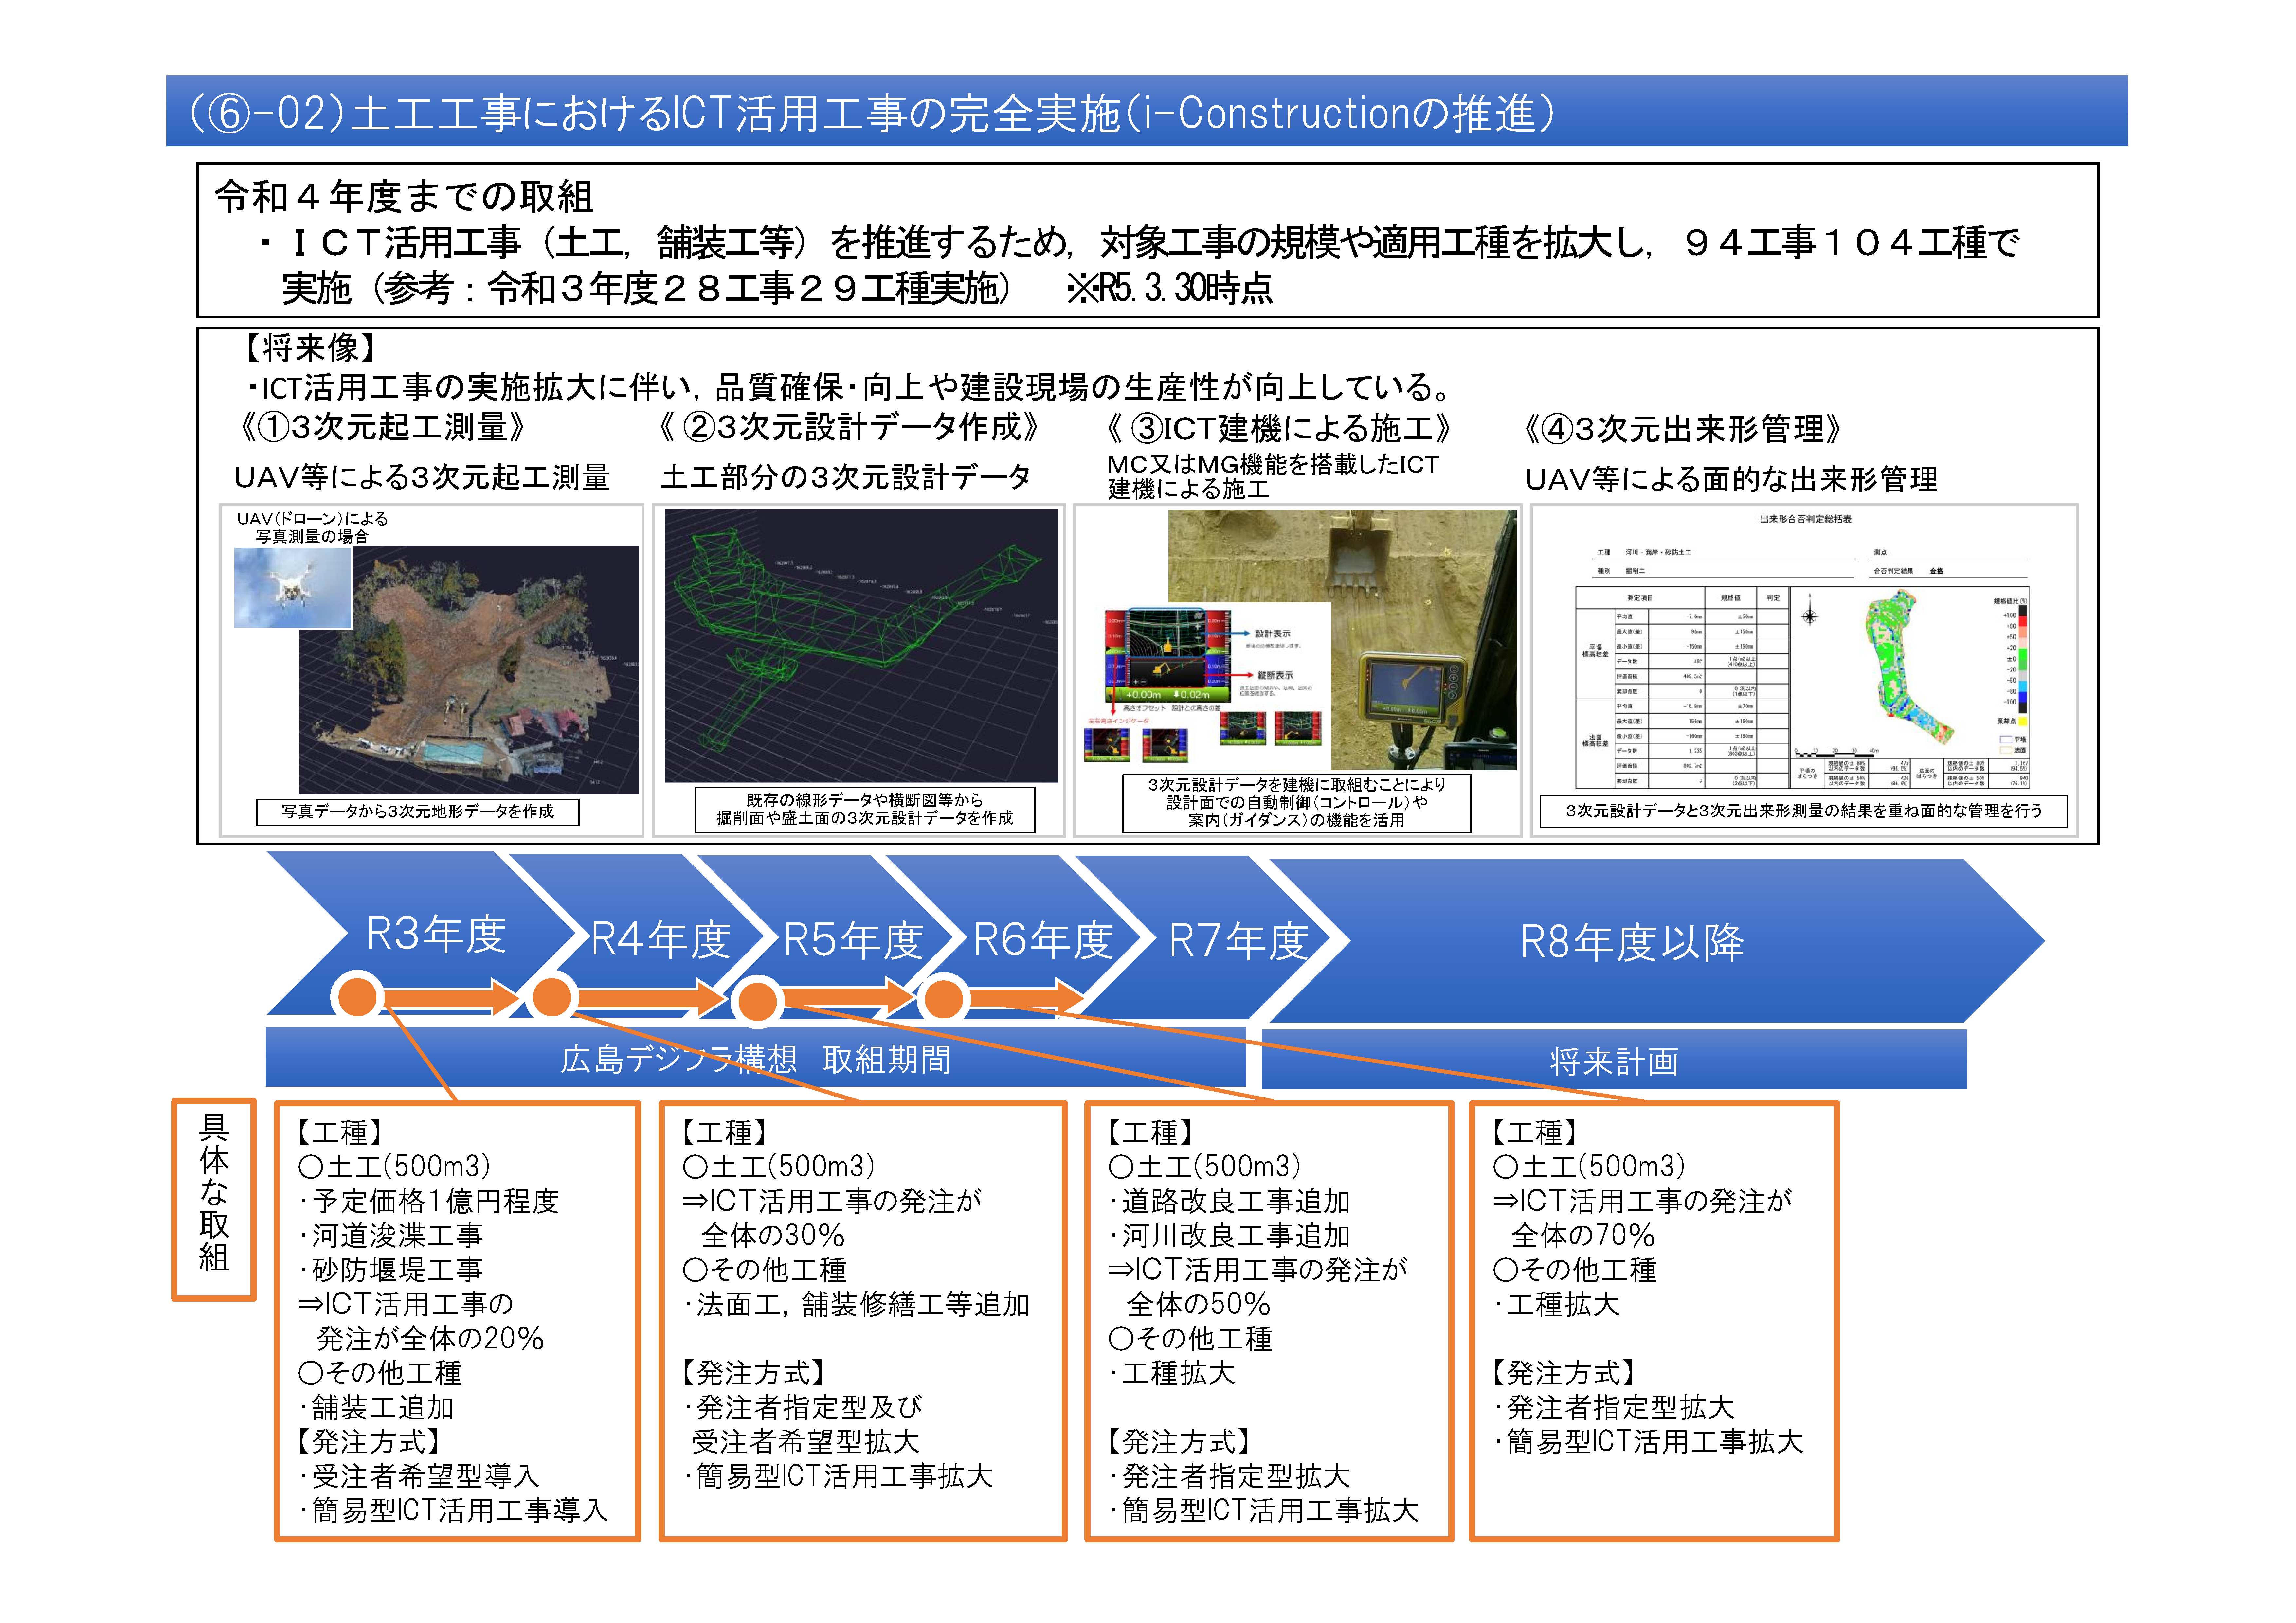Click 発注が全体の20% text
The width and height of the screenshot is (2296, 1623).
point(430,1339)
